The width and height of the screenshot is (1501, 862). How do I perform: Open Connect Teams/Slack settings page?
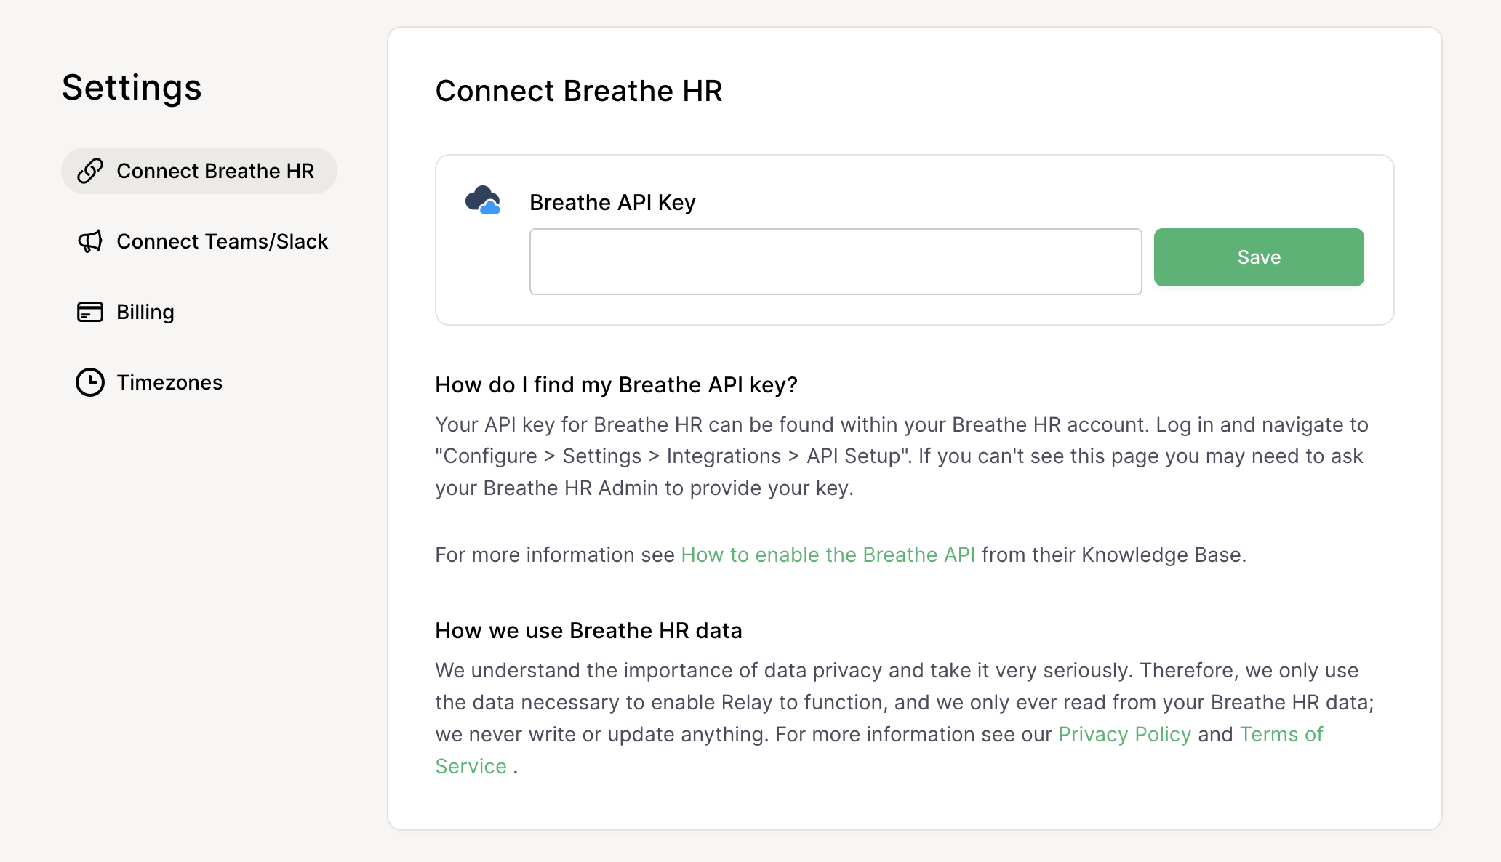pos(222,241)
